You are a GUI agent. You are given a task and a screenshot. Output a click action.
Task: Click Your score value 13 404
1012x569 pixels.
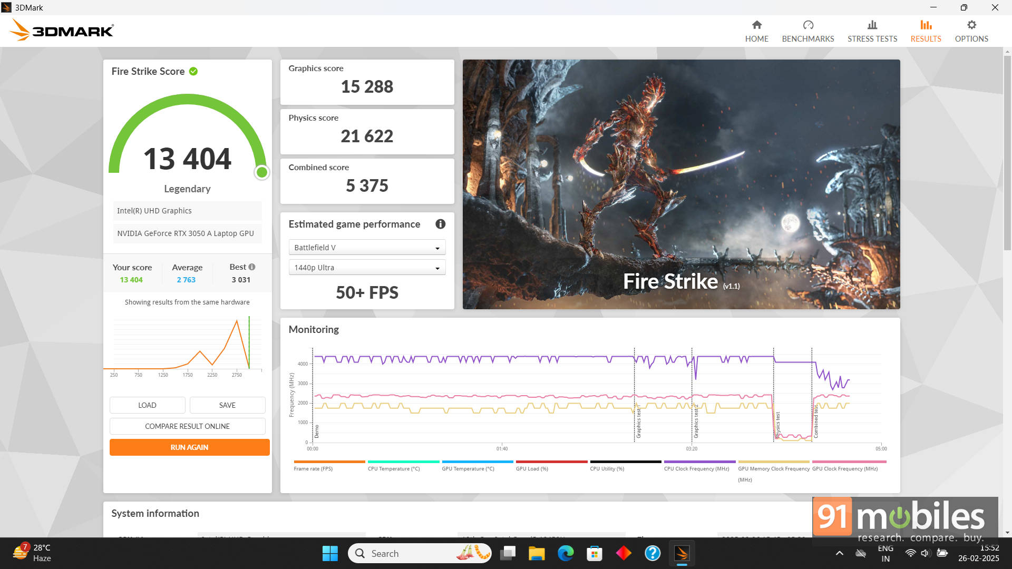(x=131, y=280)
